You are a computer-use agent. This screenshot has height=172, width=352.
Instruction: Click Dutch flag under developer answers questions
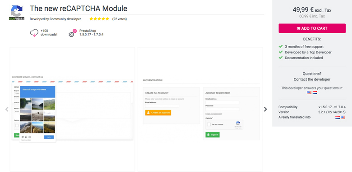pyautogui.click(x=315, y=93)
